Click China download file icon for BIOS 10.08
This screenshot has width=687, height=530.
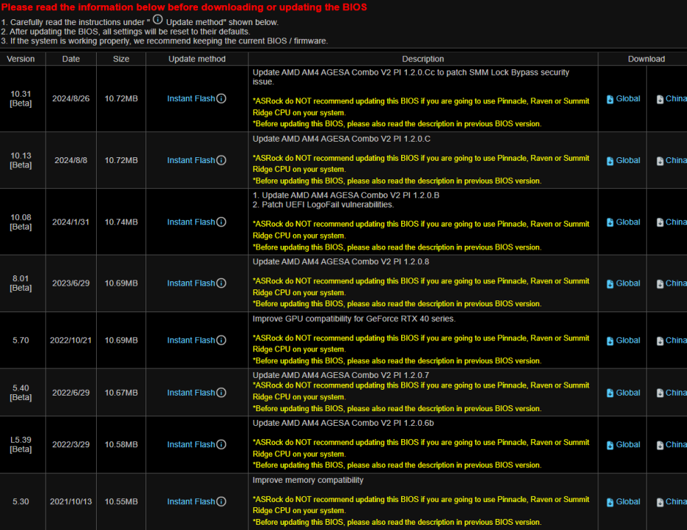[x=660, y=222]
